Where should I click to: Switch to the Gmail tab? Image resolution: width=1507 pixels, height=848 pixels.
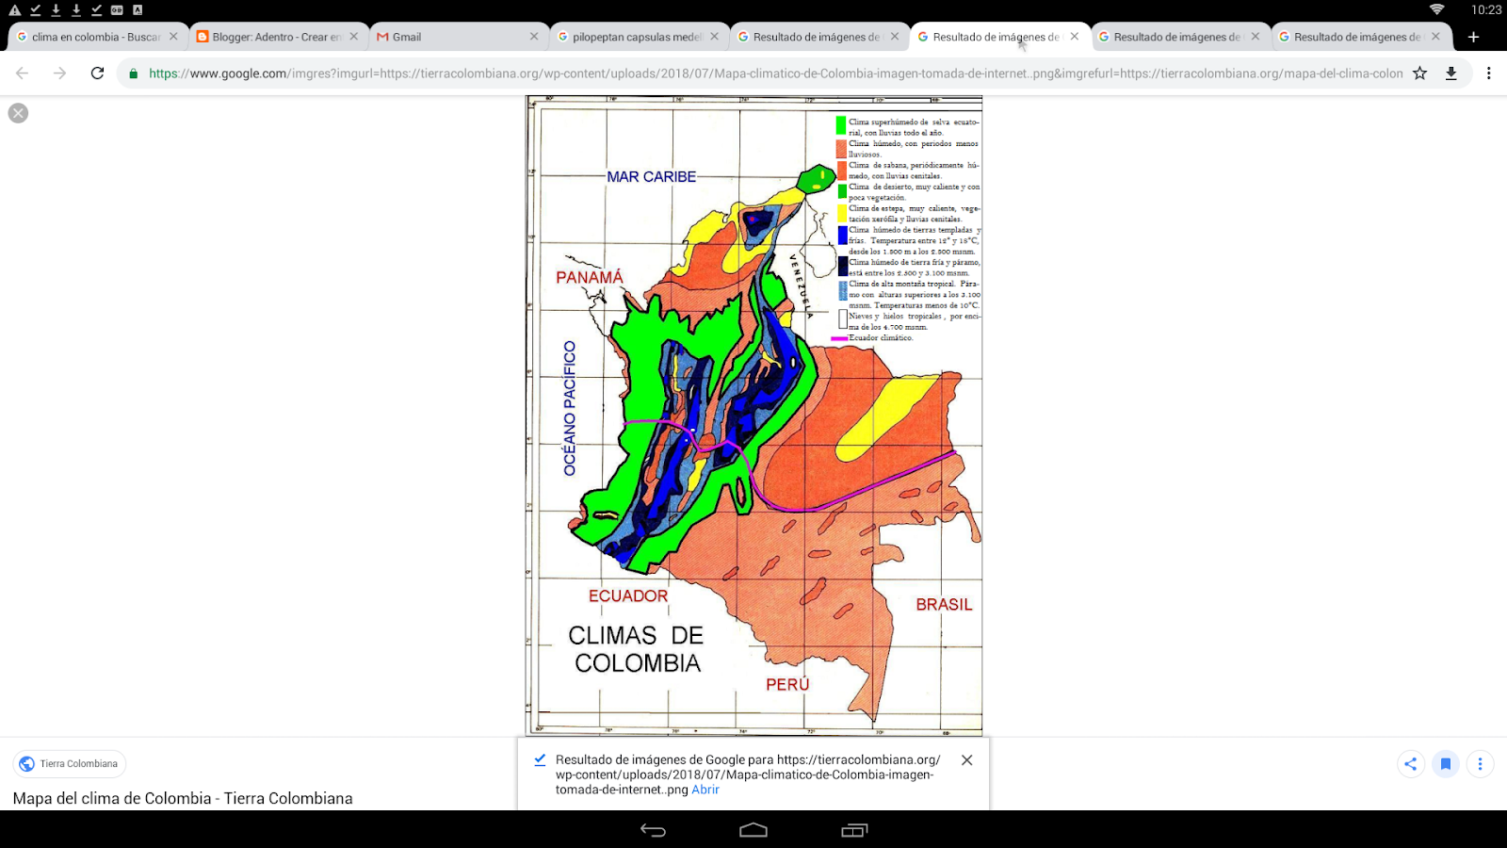point(443,36)
